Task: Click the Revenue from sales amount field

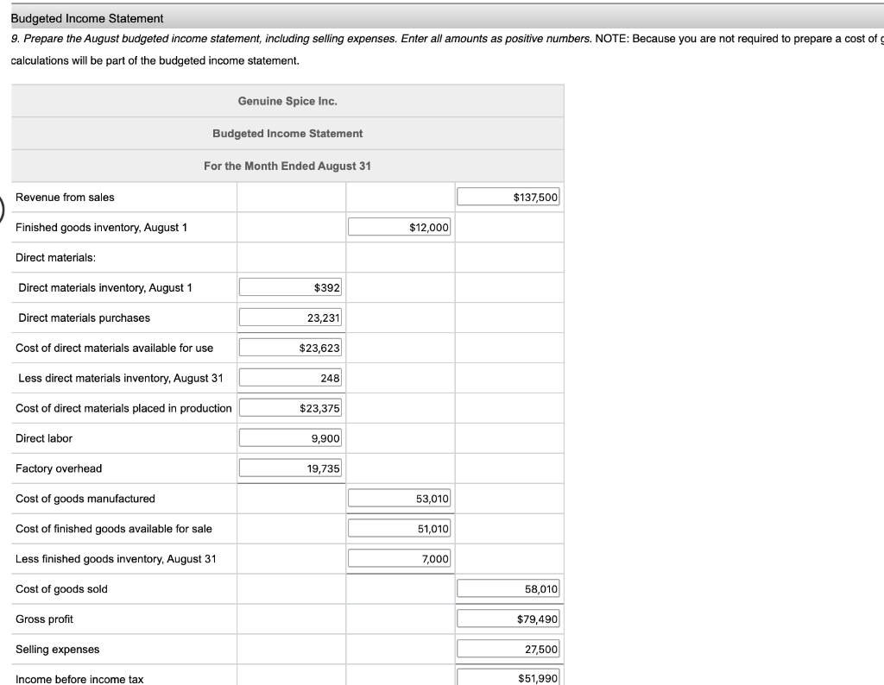Action: (508, 196)
